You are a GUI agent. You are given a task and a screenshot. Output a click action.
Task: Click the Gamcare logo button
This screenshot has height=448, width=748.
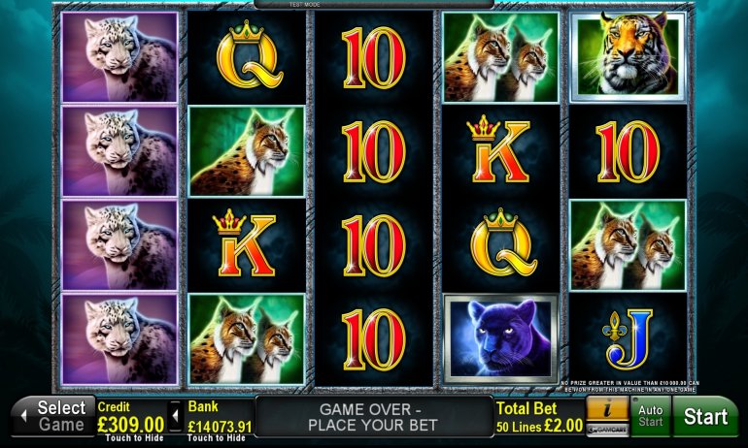[x=607, y=429]
